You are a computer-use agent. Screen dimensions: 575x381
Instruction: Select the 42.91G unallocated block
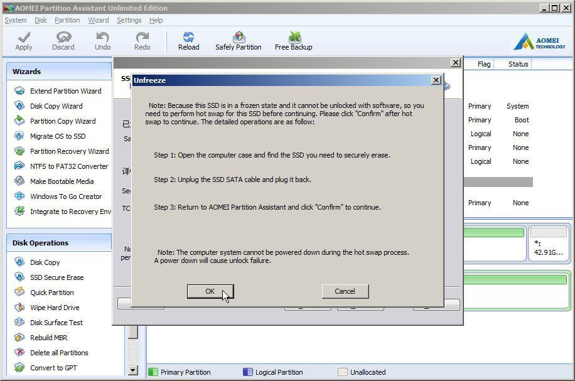coord(549,244)
